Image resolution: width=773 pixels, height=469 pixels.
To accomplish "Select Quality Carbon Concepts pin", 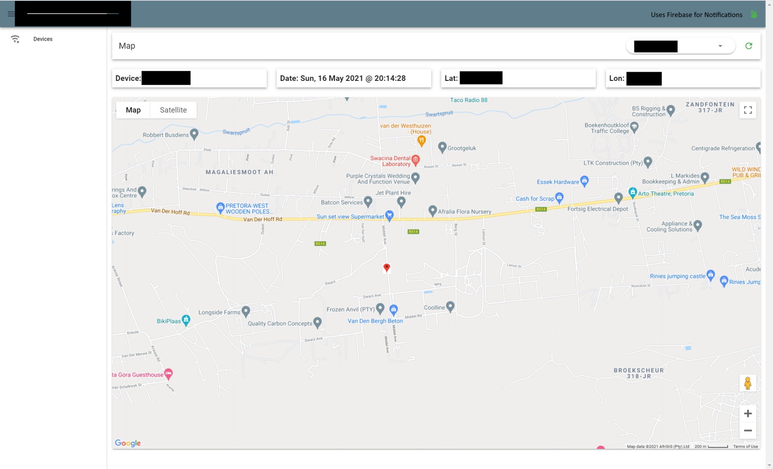I will 317,323.
